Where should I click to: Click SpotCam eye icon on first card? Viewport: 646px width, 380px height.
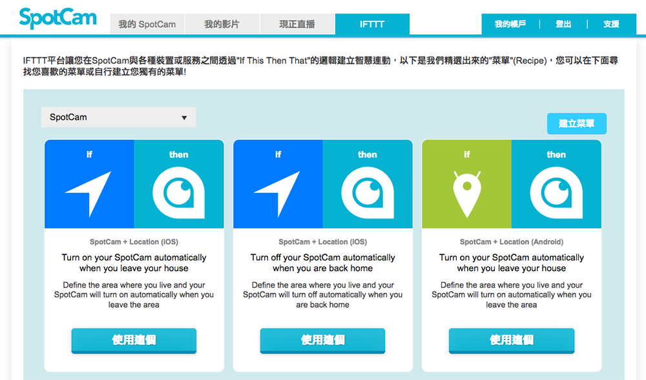click(x=179, y=192)
